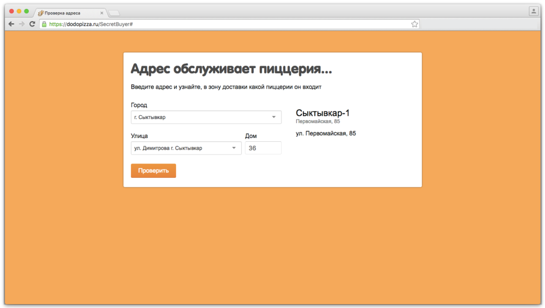The image size is (545, 308).
Task: Open the Chrome user profile icon
Action: 533,12
